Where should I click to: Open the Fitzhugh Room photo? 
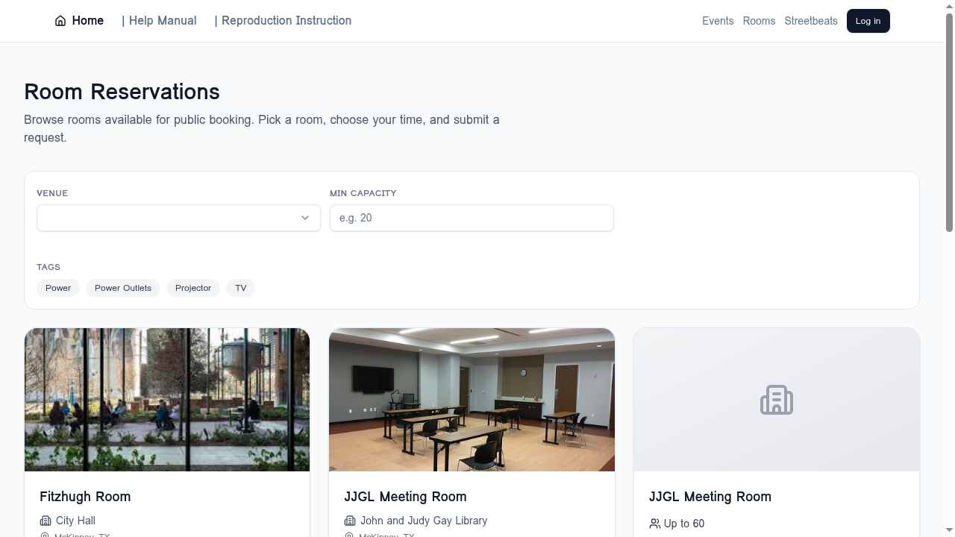tap(167, 400)
